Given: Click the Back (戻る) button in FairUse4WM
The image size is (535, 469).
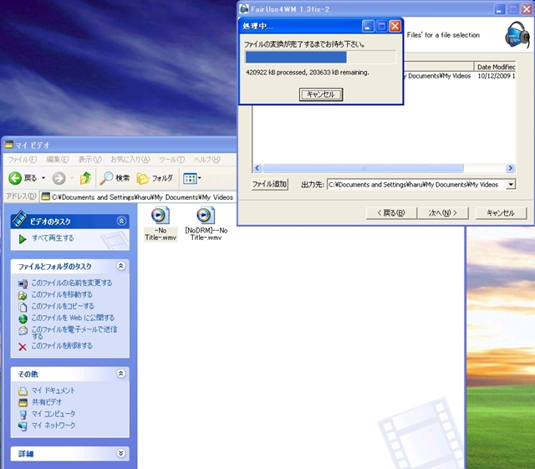Looking at the screenshot, I should click(391, 213).
